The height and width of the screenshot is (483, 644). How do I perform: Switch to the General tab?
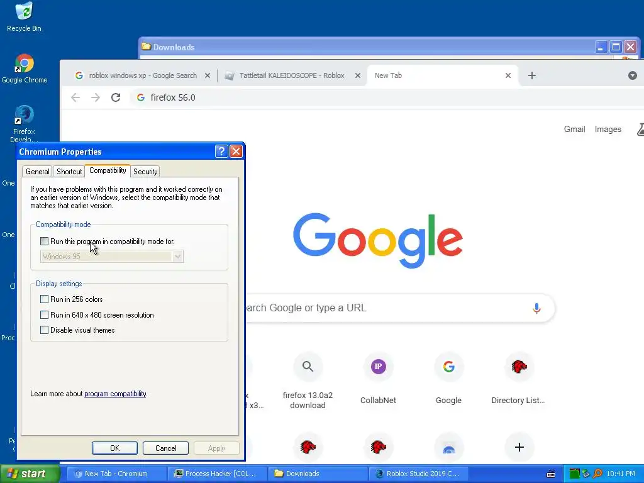coord(37,171)
